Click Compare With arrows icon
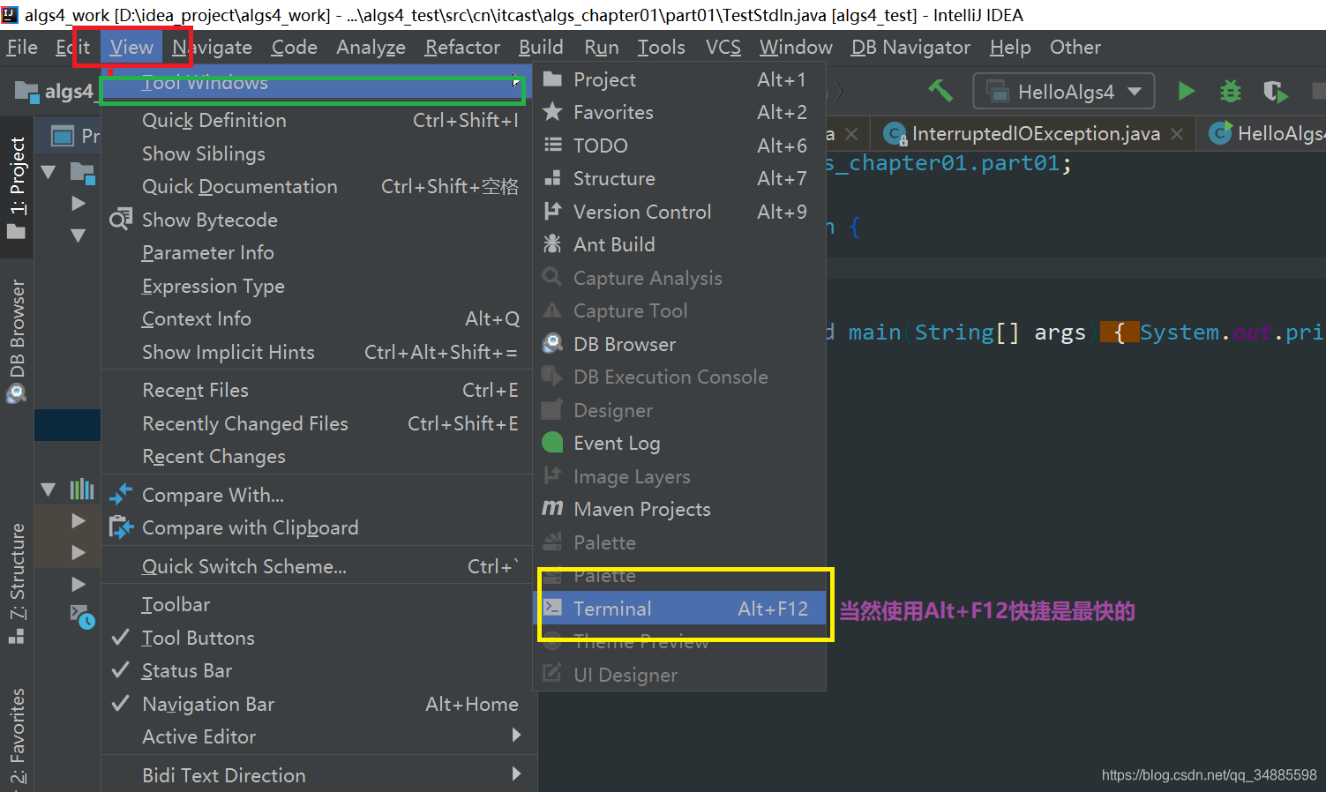Image resolution: width=1326 pixels, height=792 pixels. pyautogui.click(x=121, y=494)
